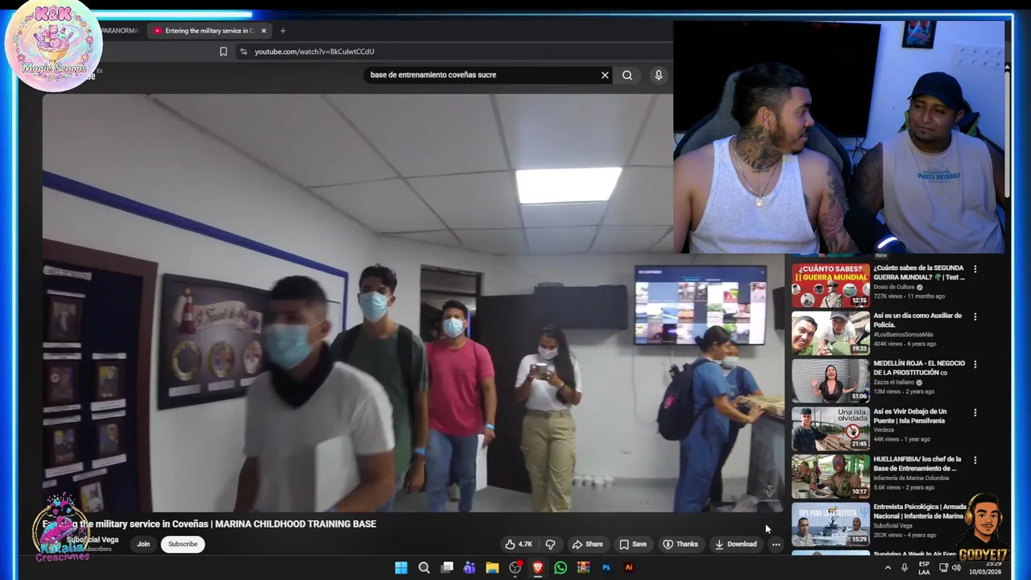The height and width of the screenshot is (580, 1031).
Task: Open a new browser tab
Action: pyautogui.click(x=283, y=31)
